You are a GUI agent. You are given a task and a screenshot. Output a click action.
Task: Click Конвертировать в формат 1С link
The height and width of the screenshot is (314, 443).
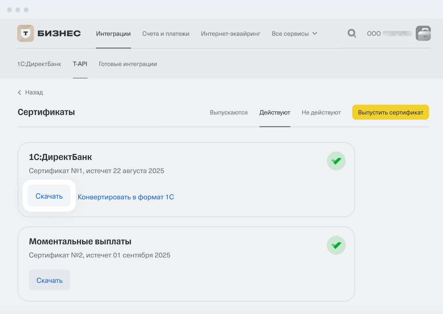126,197
